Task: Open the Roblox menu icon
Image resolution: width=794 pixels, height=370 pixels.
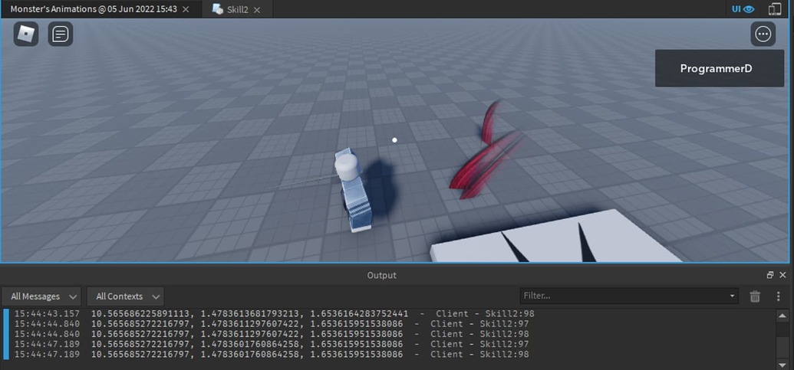Action: (26, 34)
